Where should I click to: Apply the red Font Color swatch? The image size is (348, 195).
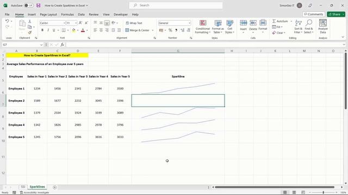point(83,30)
